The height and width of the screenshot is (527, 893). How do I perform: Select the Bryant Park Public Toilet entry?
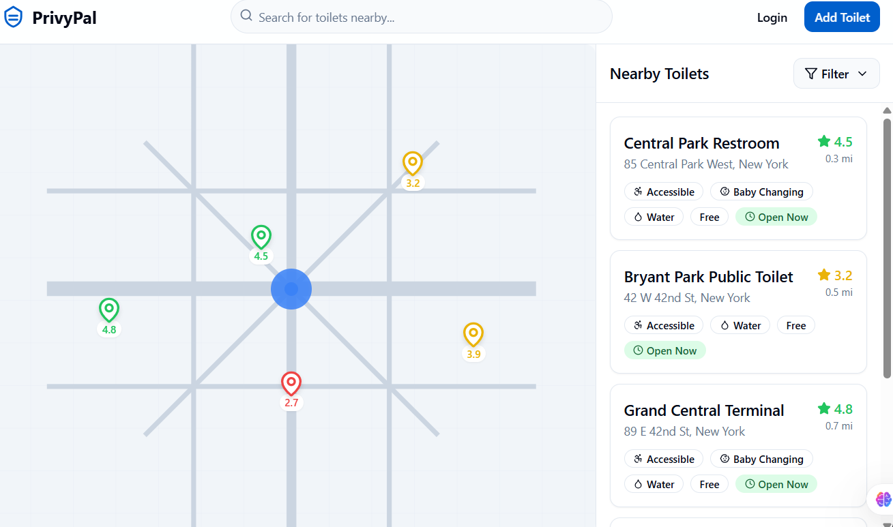(x=709, y=277)
